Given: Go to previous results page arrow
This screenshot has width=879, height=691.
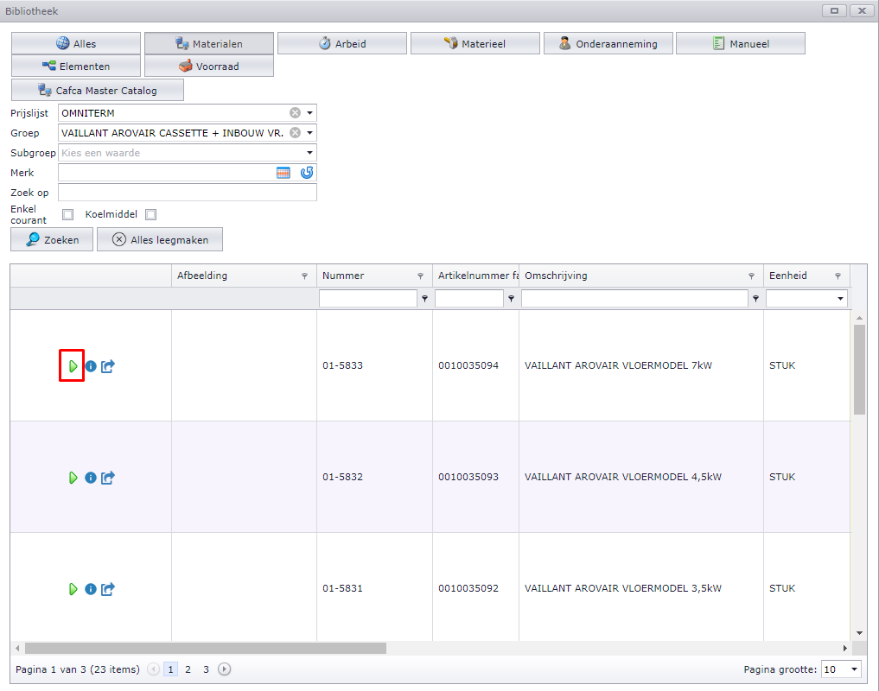Looking at the screenshot, I should tap(153, 669).
